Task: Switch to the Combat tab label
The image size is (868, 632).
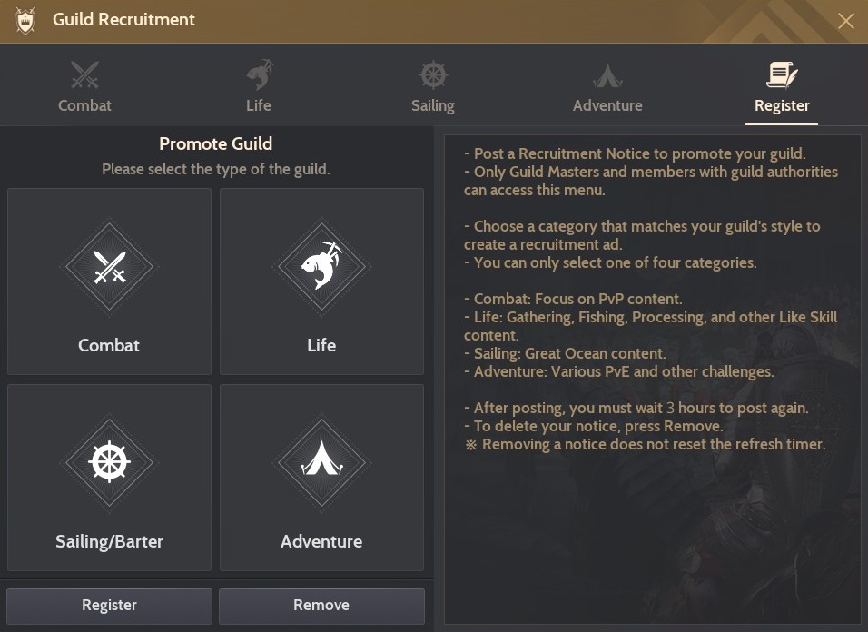Action: pos(84,105)
